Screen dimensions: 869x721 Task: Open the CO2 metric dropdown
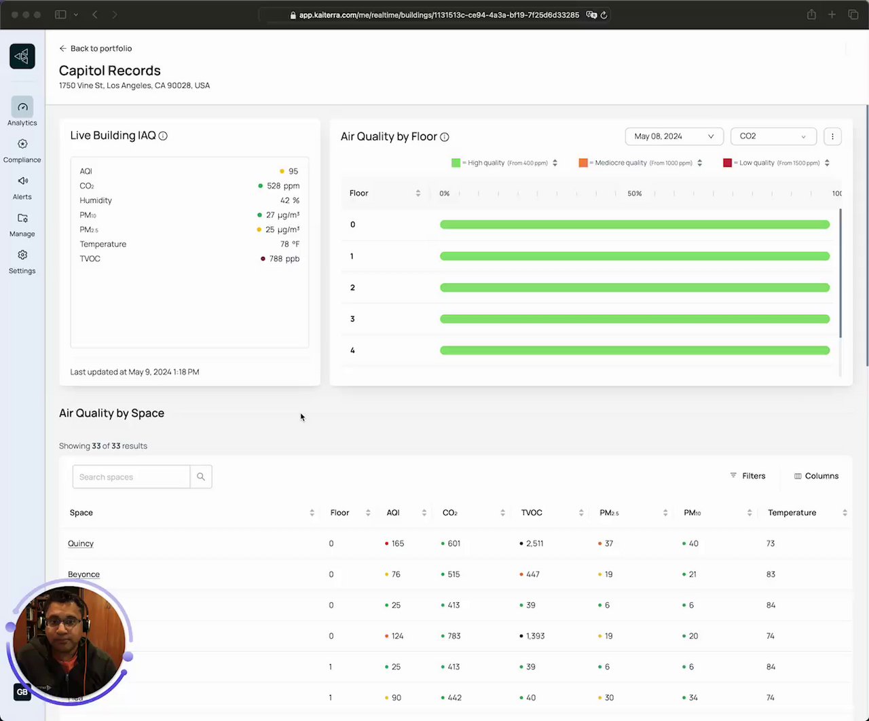click(x=773, y=136)
